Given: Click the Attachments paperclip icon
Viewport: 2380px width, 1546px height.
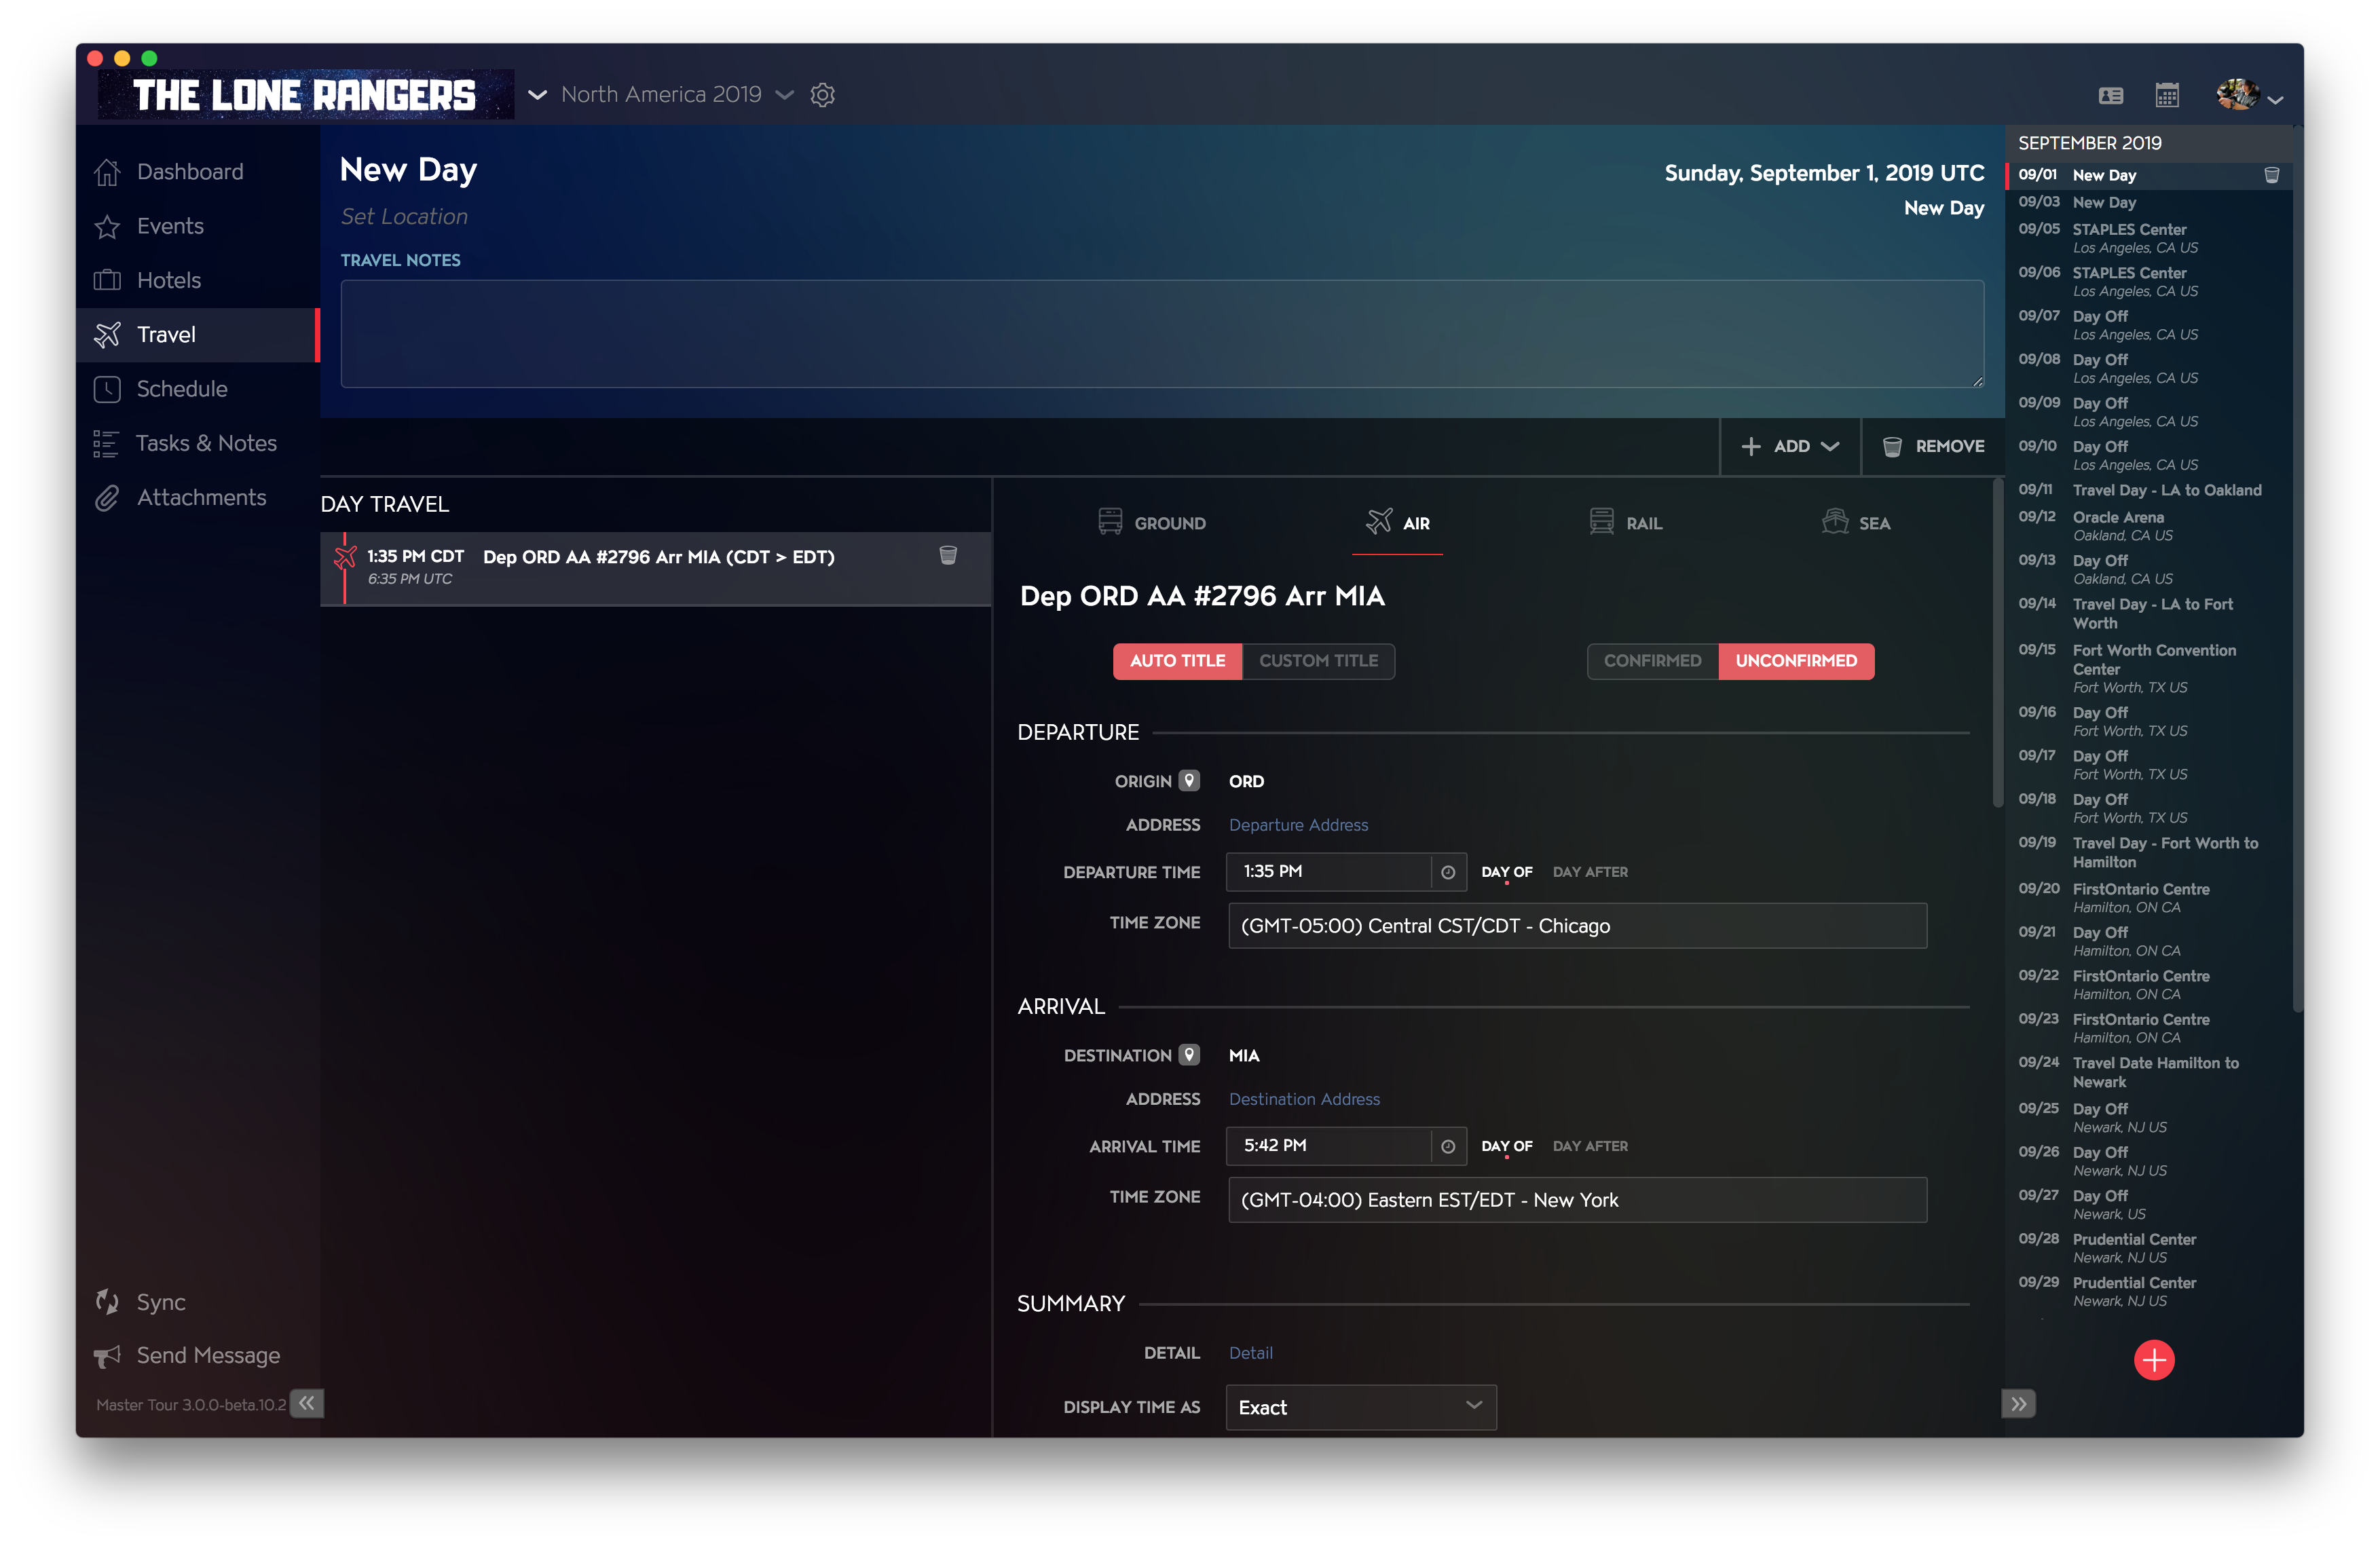Looking at the screenshot, I should pyautogui.click(x=107, y=497).
